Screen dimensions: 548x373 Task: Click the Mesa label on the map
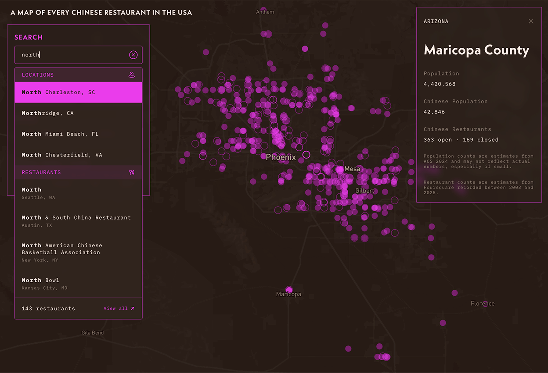tap(352, 169)
